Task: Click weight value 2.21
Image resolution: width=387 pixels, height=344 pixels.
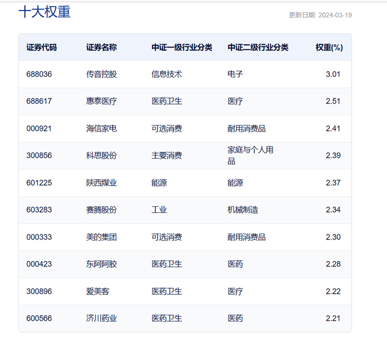Action: pyautogui.click(x=333, y=319)
